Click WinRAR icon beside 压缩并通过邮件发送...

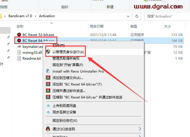pos(48,91)
